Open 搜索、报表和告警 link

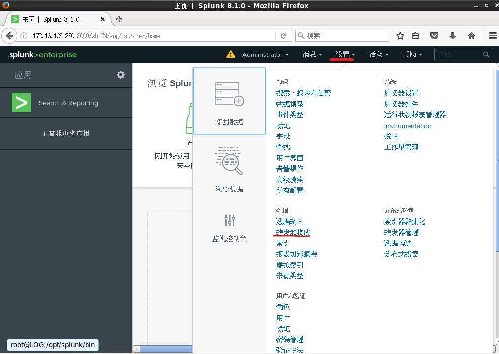[303, 93]
